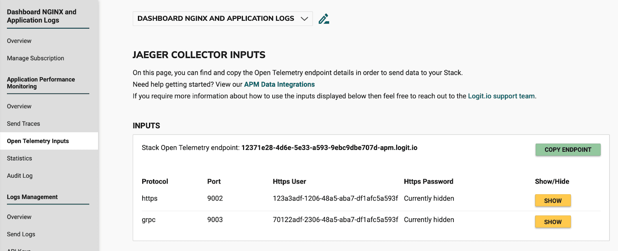Click the grpc user ID value
Screen dimensions: 618x251
point(335,220)
